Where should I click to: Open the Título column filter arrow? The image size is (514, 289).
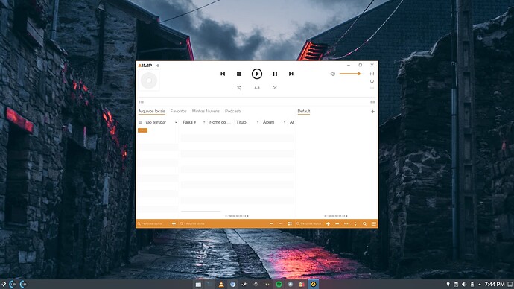pyautogui.click(x=258, y=122)
